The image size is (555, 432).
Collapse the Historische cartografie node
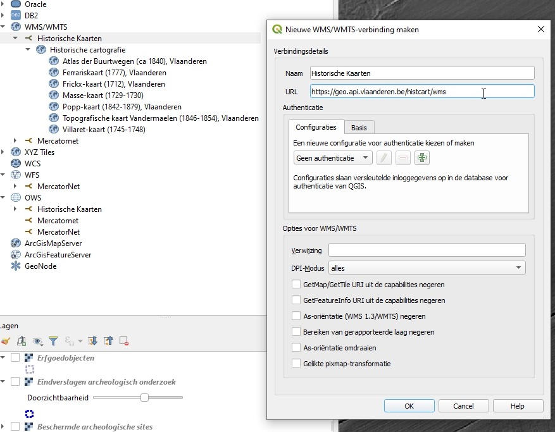pos(28,49)
